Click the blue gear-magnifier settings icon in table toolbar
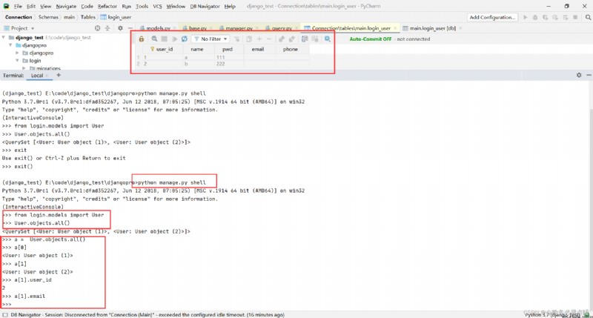Image resolution: width=593 pixels, height=318 pixels. (x=327, y=39)
